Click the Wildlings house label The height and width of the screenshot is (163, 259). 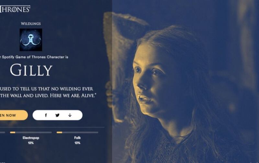point(31,24)
